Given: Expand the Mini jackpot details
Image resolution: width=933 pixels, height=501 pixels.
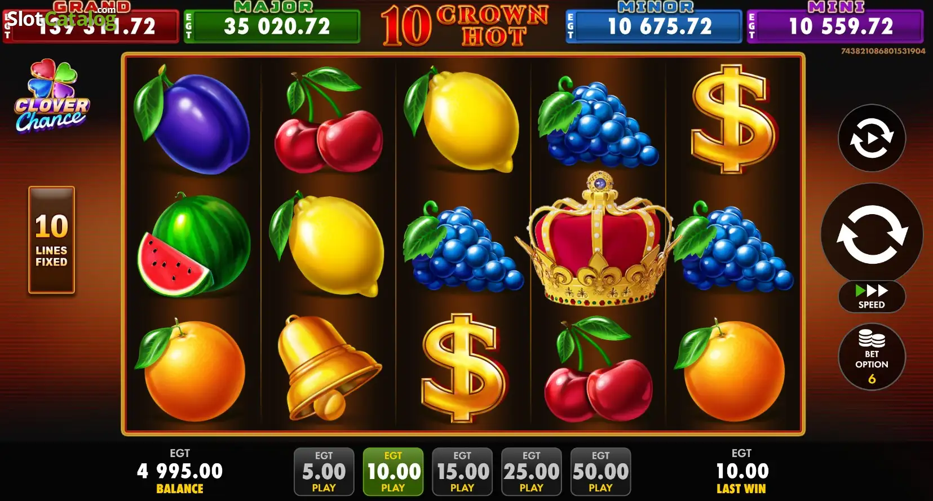Looking at the screenshot, I should 835,23.
